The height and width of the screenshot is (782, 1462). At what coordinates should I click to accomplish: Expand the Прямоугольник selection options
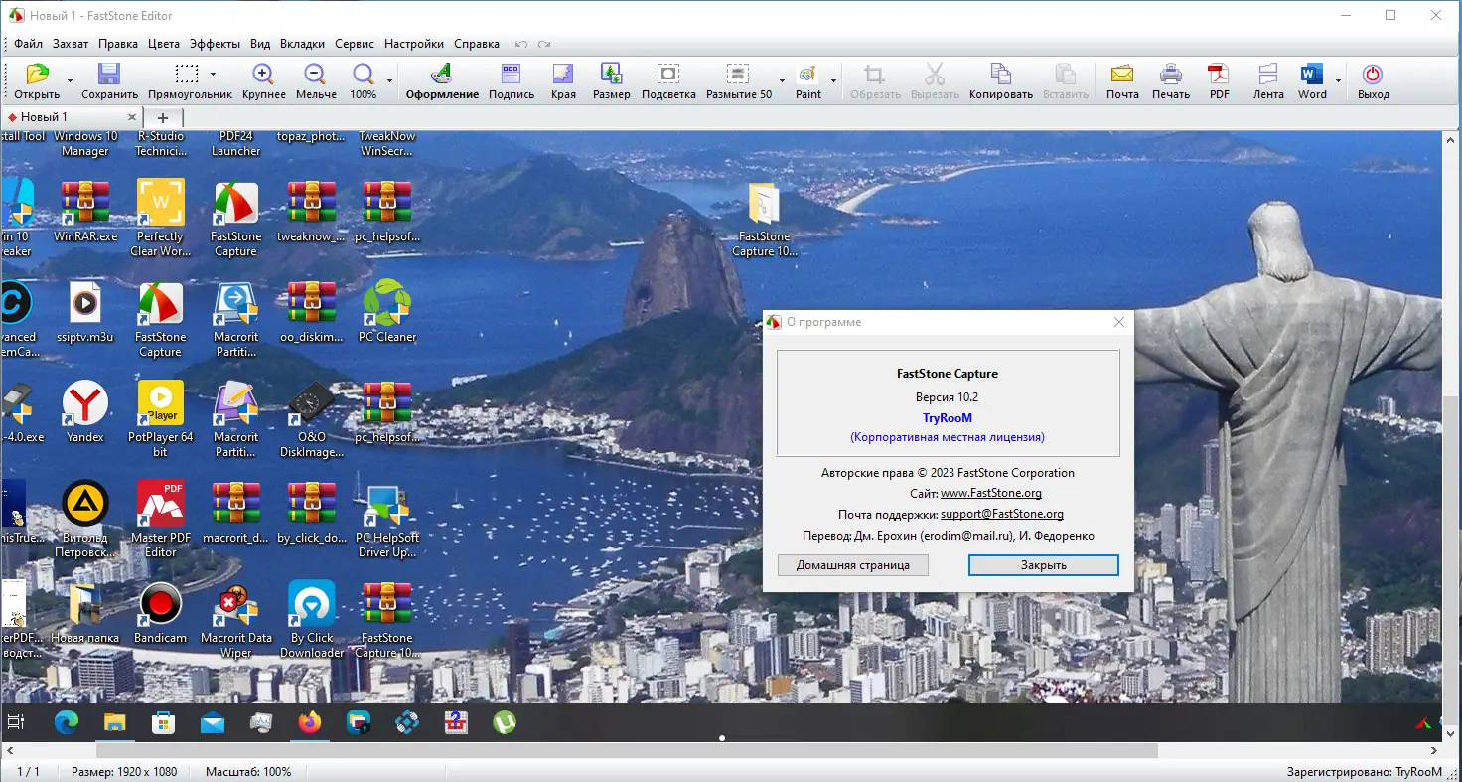click(215, 73)
